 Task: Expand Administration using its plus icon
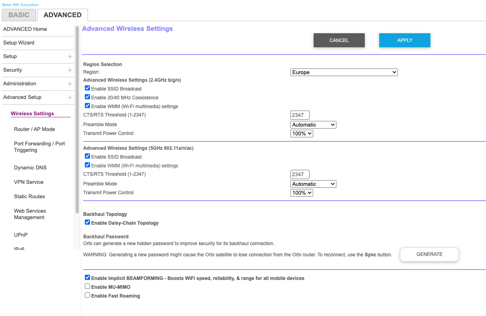[70, 84]
